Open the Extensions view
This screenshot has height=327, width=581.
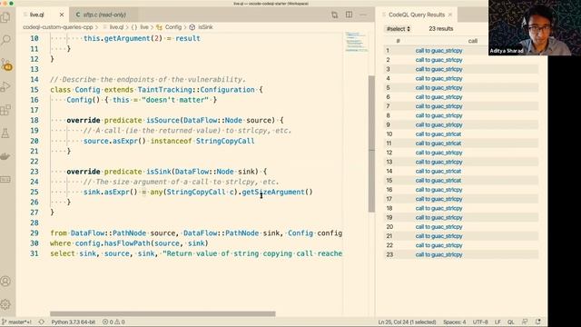click(x=5, y=110)
